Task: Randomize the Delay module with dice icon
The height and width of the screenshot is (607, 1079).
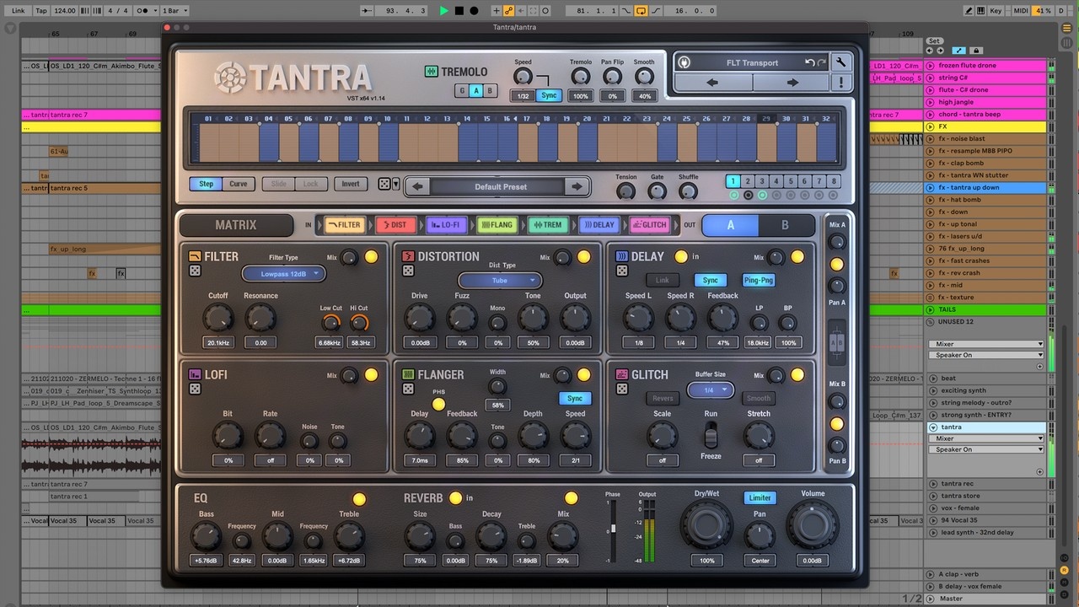Action: (x=621, y=271)
